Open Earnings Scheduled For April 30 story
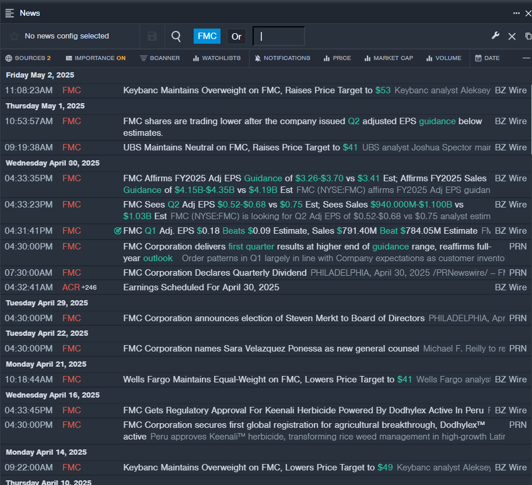This screenshot has height=485, width=532. point(201,287)
